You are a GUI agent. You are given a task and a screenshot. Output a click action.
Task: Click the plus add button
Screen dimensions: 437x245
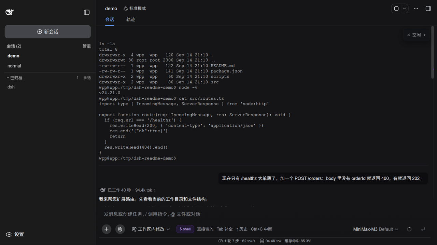pyautogui.click(x=107, y=229)
